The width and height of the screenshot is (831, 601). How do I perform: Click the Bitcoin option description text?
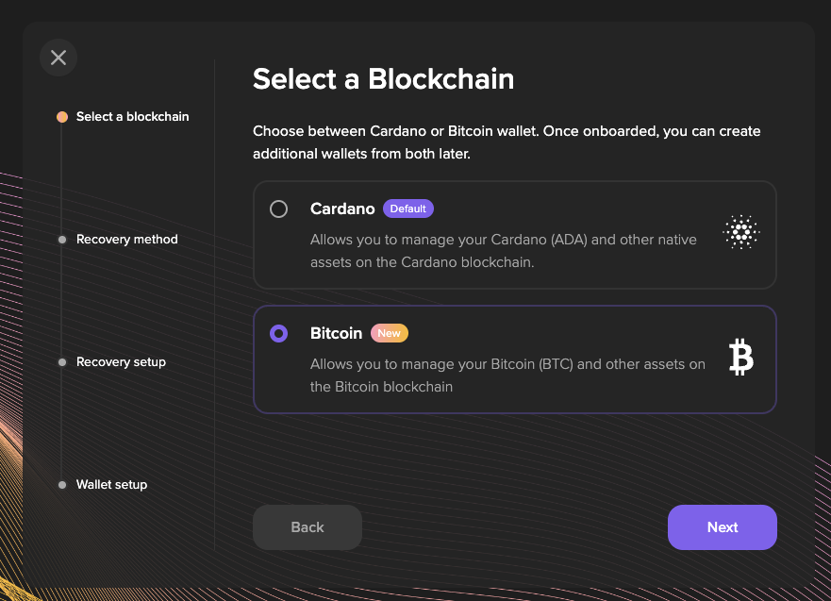[x=507, y=376]
